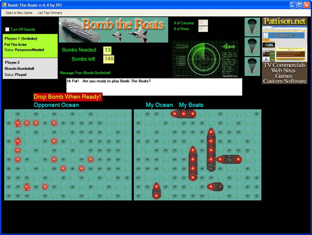
Task: Click the Drop Bomb When Ready! label
Action: tap(68, 97)
